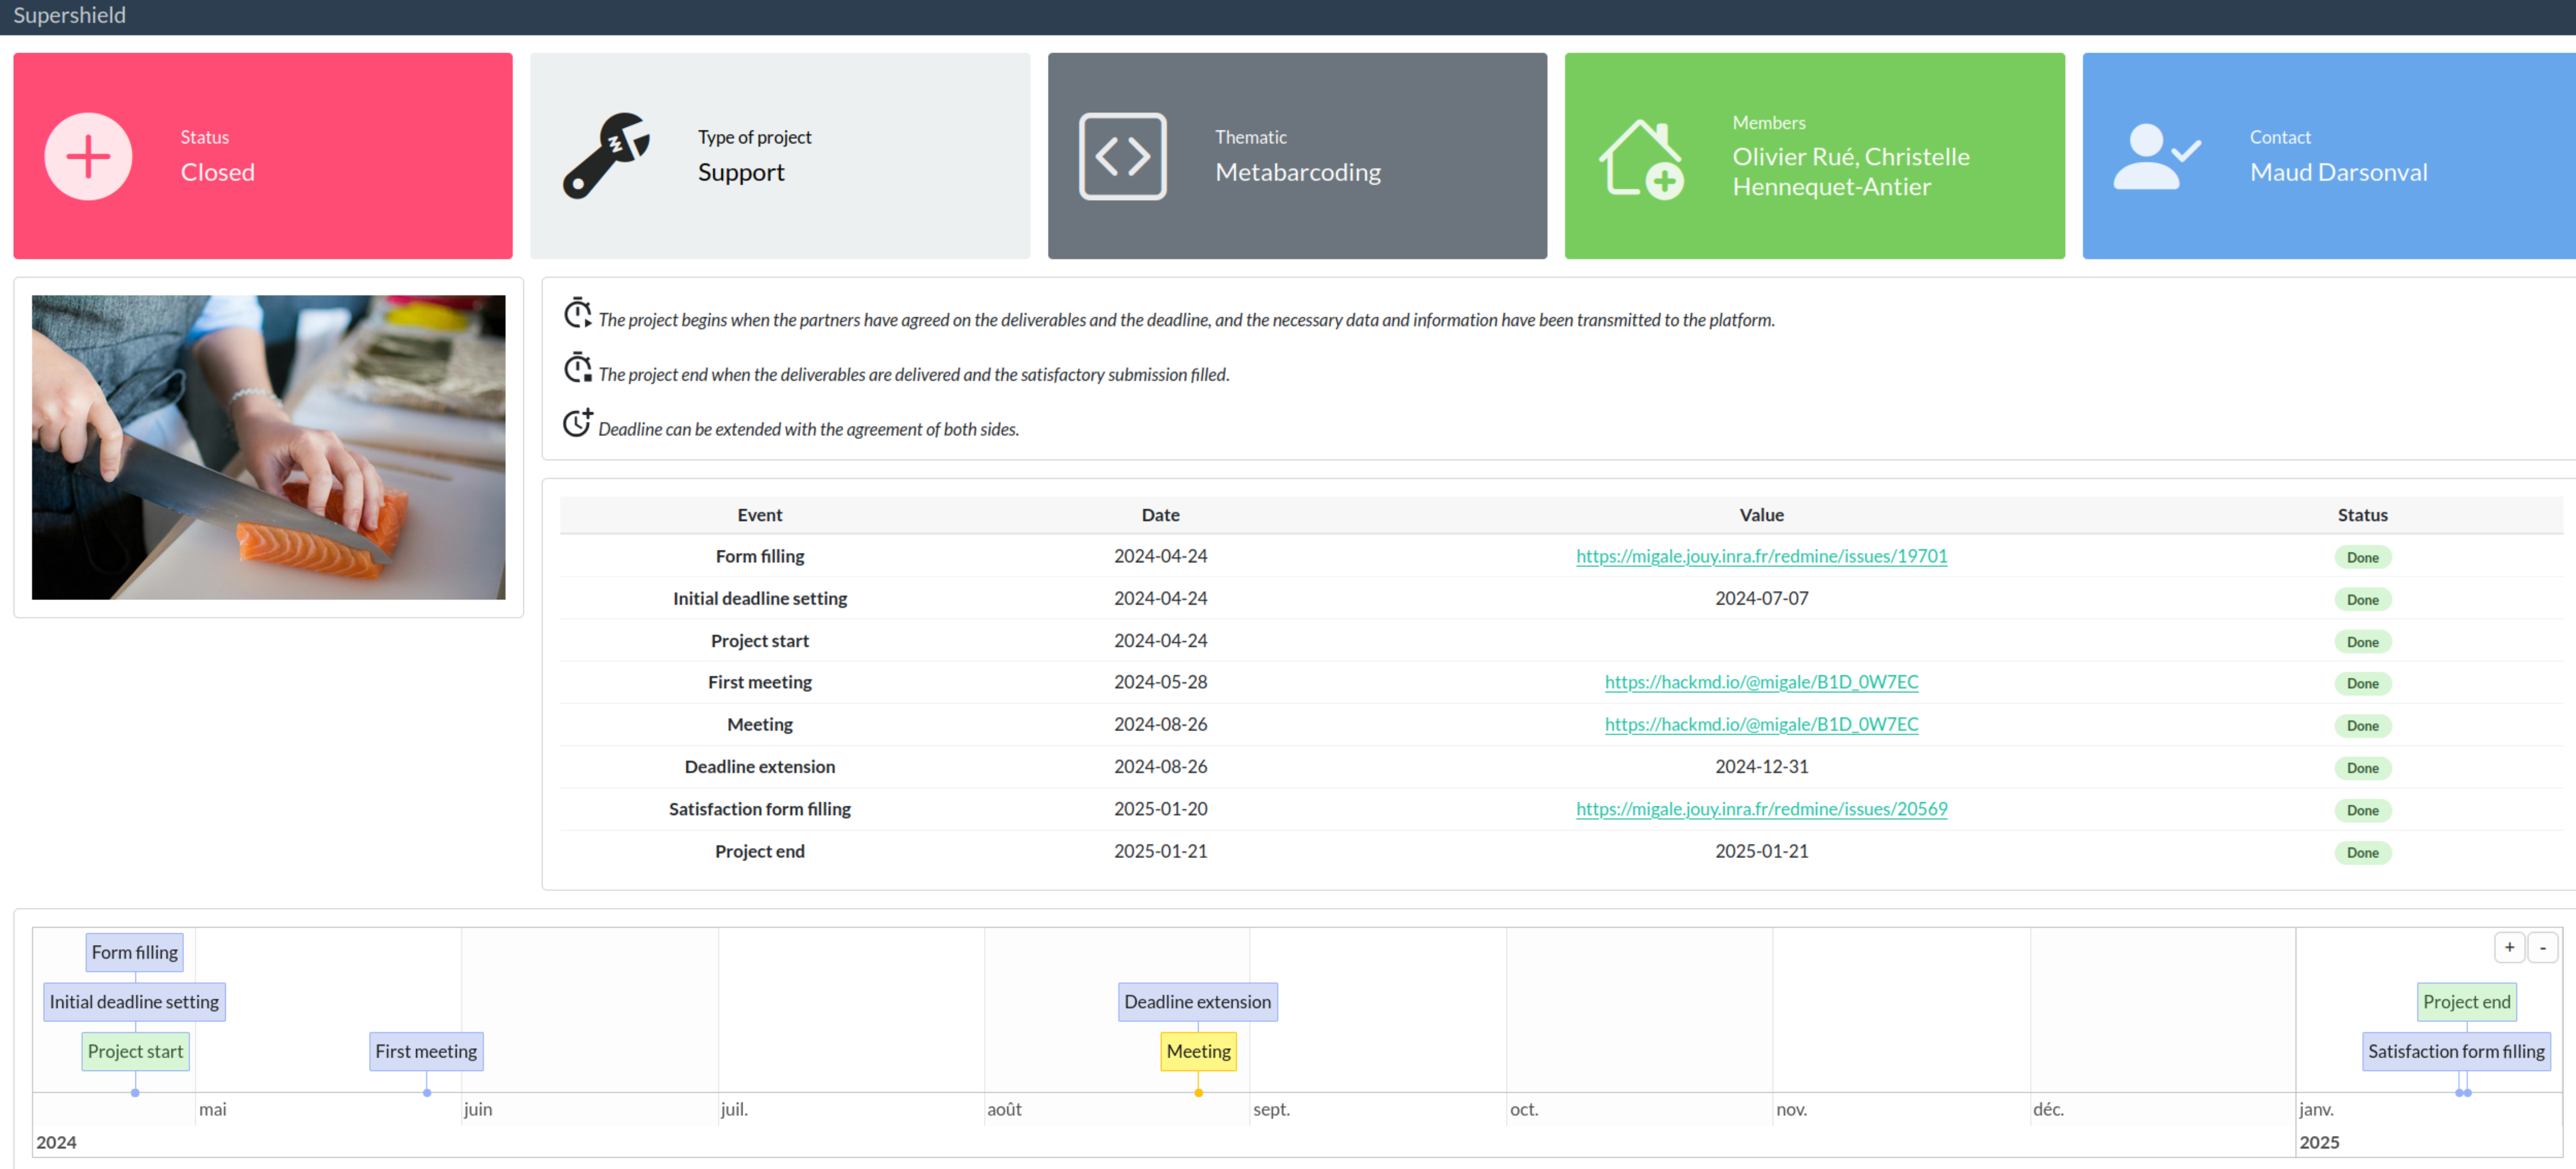2576x1169 pixels.
Task: Click the janv. month label on timeline
Action: pyautogui.click(x=2316, y=1109)
